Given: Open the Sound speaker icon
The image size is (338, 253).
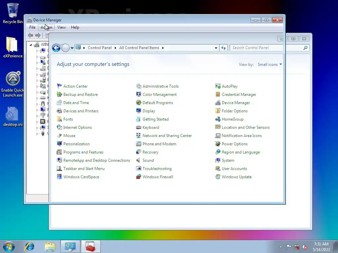Looking at the screenshot, I should [x=139, y=160].
